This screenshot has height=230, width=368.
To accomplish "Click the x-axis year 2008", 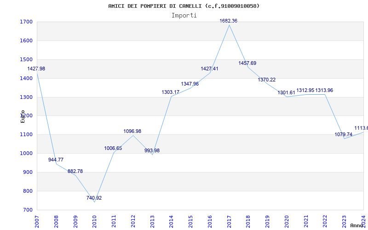I will (x=56, y=222).
